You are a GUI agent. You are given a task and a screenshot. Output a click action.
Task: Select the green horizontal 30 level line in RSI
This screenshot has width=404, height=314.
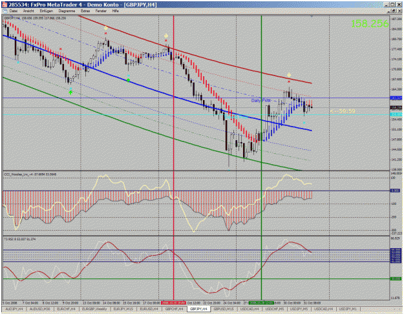pos(196,278)
